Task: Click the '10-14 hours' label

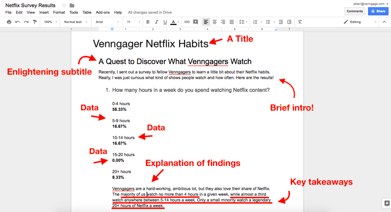Action: pyautogui.click(x=123, y=137)
